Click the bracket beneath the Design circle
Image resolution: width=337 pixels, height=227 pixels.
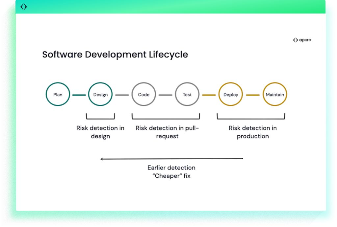click(x=100, y=119)
